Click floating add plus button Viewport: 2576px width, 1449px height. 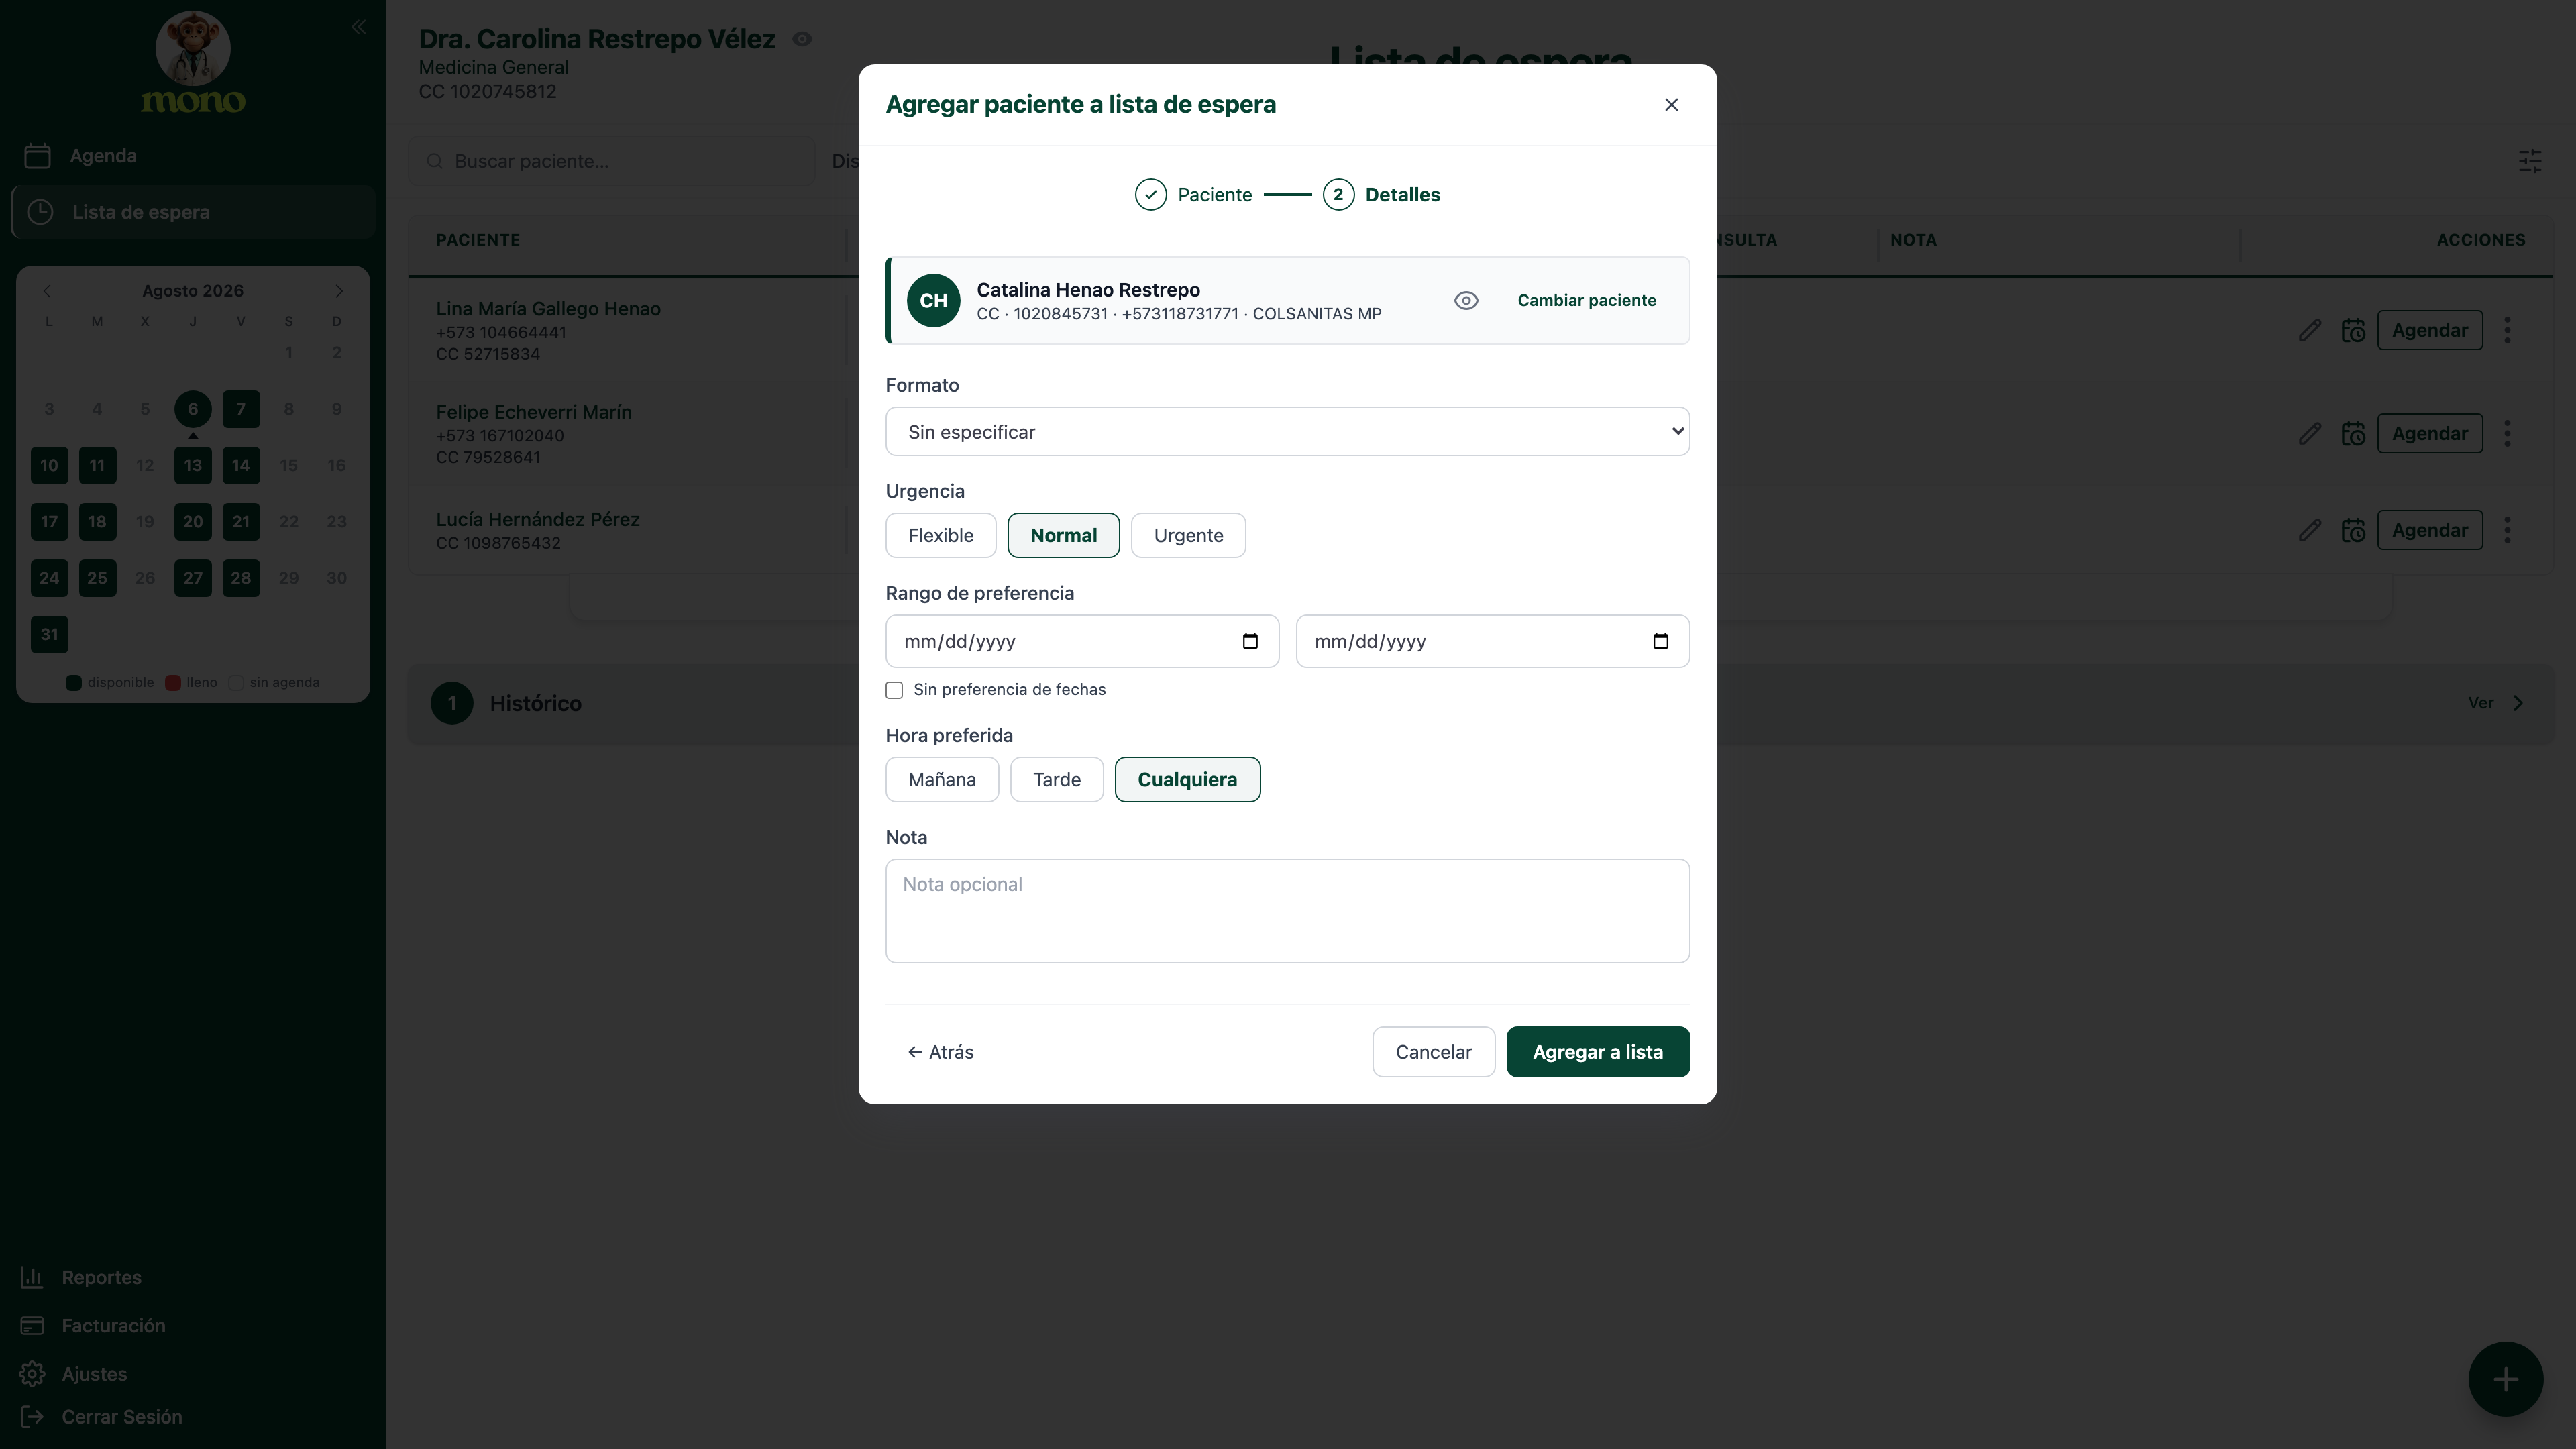click(x=2505, y=1379)
